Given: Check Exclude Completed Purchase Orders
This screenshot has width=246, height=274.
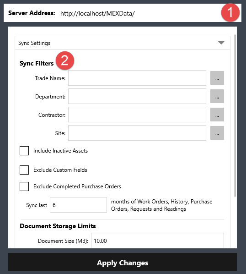Looking at the screenshot, I should coord(24,186).
